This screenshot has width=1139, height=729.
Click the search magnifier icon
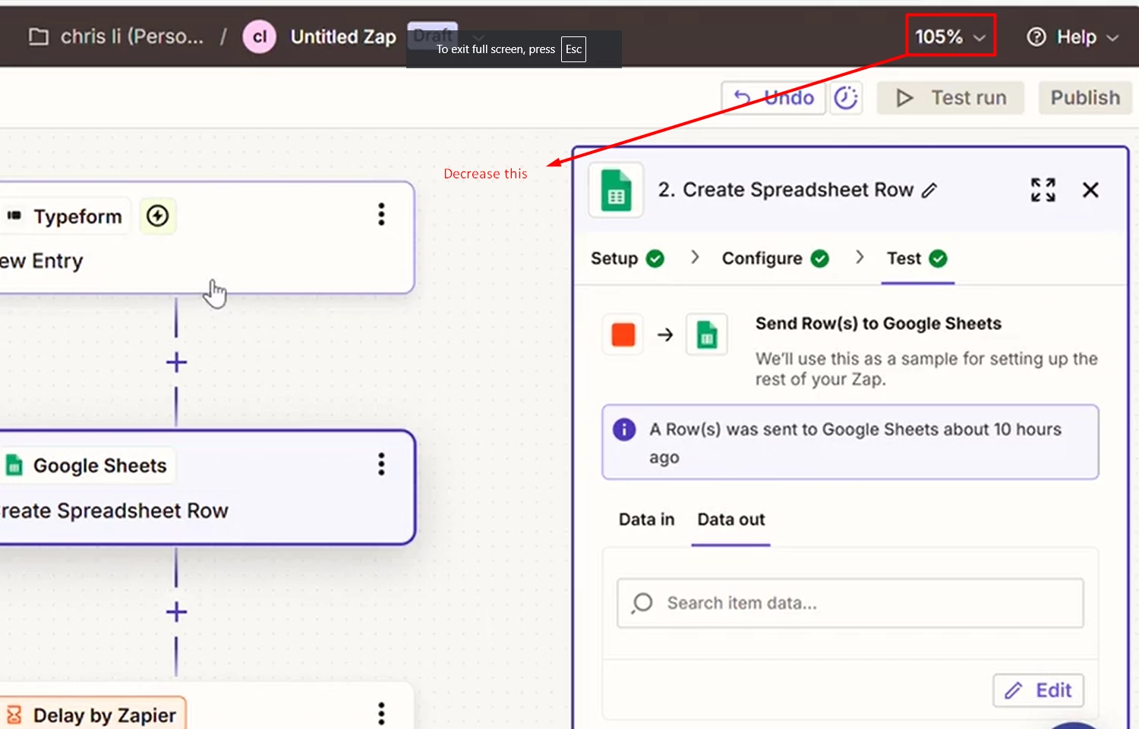pos(642,603)
